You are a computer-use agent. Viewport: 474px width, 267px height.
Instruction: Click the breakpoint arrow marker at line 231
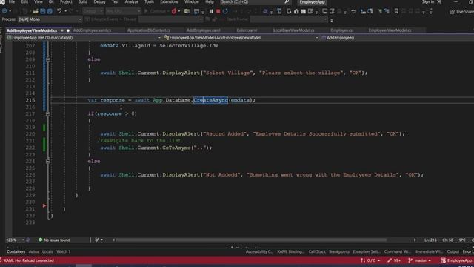pyautogui.click(x=44, y=206)
